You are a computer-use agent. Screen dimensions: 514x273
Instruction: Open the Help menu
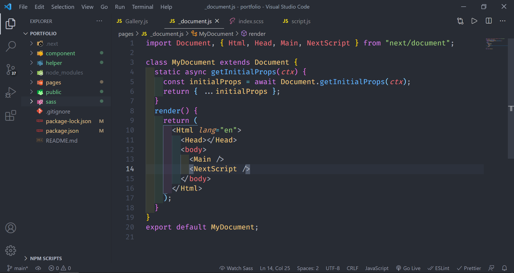166,7
